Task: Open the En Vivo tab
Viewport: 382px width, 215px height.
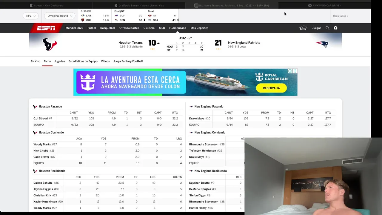Action: point(36,61)
